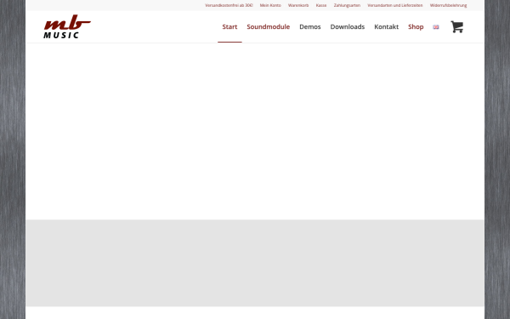The width and height of the screenshot is (510, 319).
Task: Open Versandarten und Lieferzeiten link
Action: click(395, 5)
